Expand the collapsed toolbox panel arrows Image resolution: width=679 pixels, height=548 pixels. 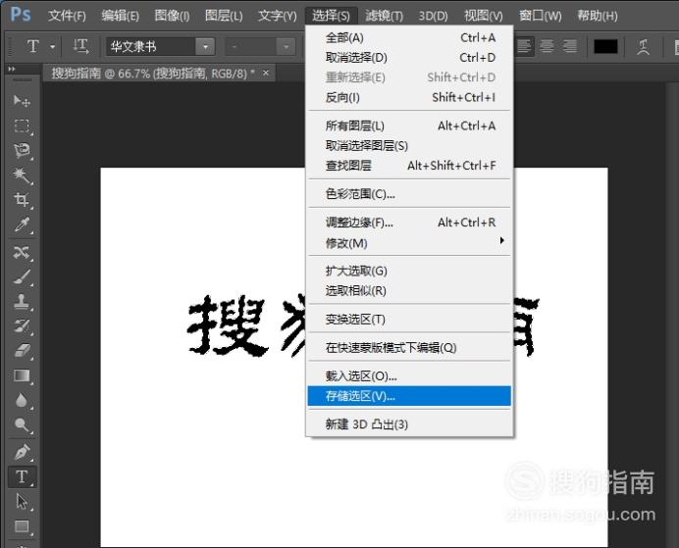(12, 69)
